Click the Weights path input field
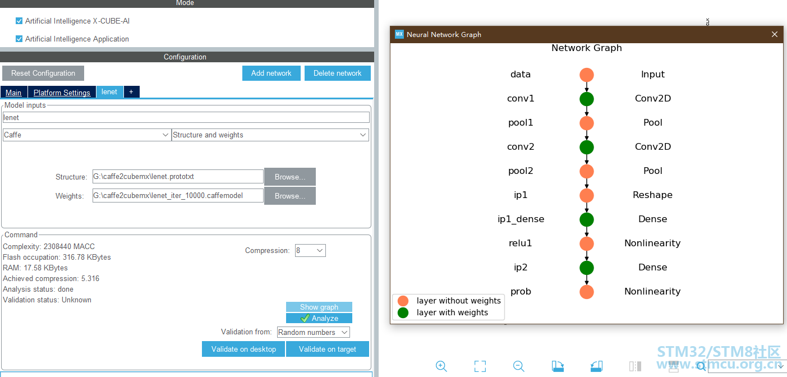Screen dimensions: 787x377 point(178,196)
